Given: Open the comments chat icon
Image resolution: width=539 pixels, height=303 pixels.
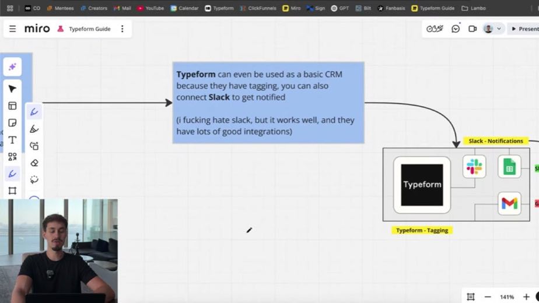Looking at the screenshot, I should click(456, 29).
